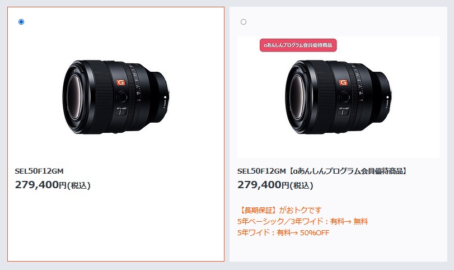Click the orange G logo on left lens
This screenshot has height=270, width=454.
[121, 82]
